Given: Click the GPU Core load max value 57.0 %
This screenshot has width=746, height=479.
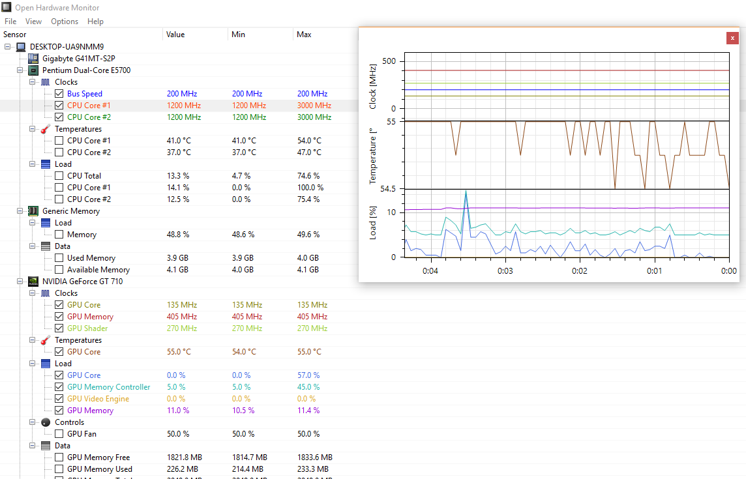Looking at the screenshot, I should coord(308,375).
